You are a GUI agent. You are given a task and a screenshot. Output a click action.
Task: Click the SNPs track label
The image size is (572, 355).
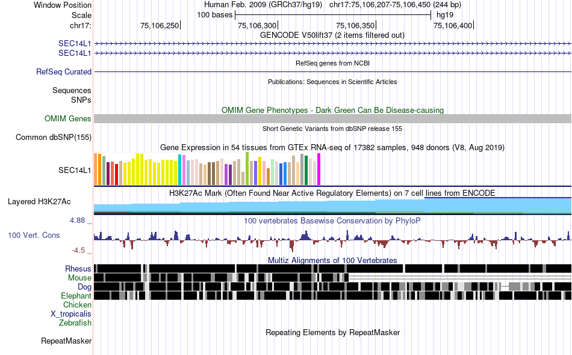click(81, 100)
